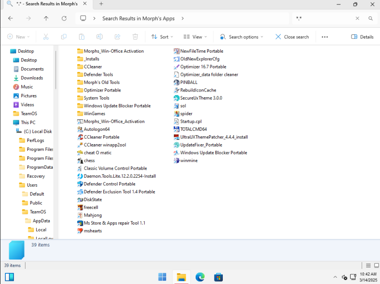Select Optimizer_data folder cleaner file
The image size is (380, 284).
point(206,75)
